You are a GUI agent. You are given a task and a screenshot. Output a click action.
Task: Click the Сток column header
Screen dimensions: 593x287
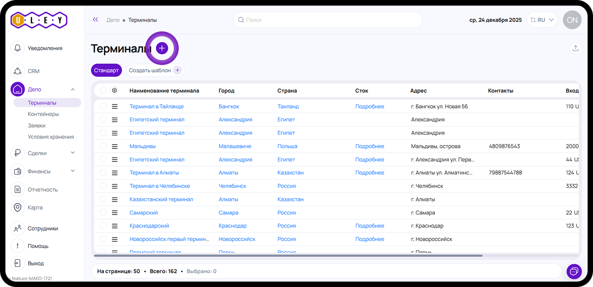(362, 91)
